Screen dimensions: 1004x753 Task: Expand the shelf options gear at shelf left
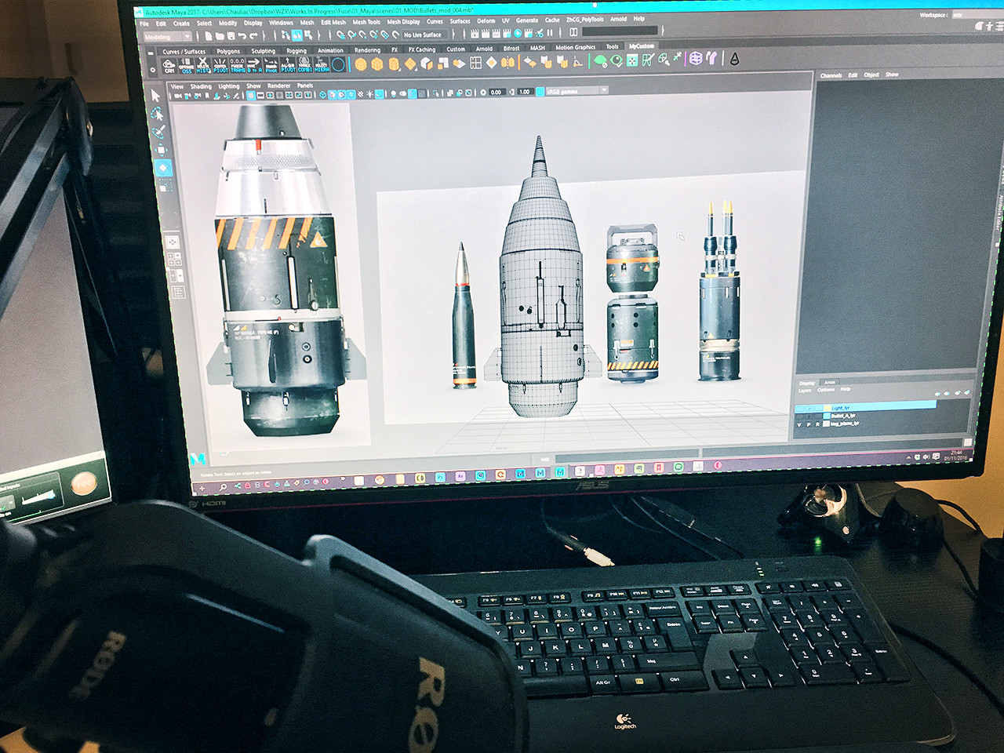pos(152,69)
